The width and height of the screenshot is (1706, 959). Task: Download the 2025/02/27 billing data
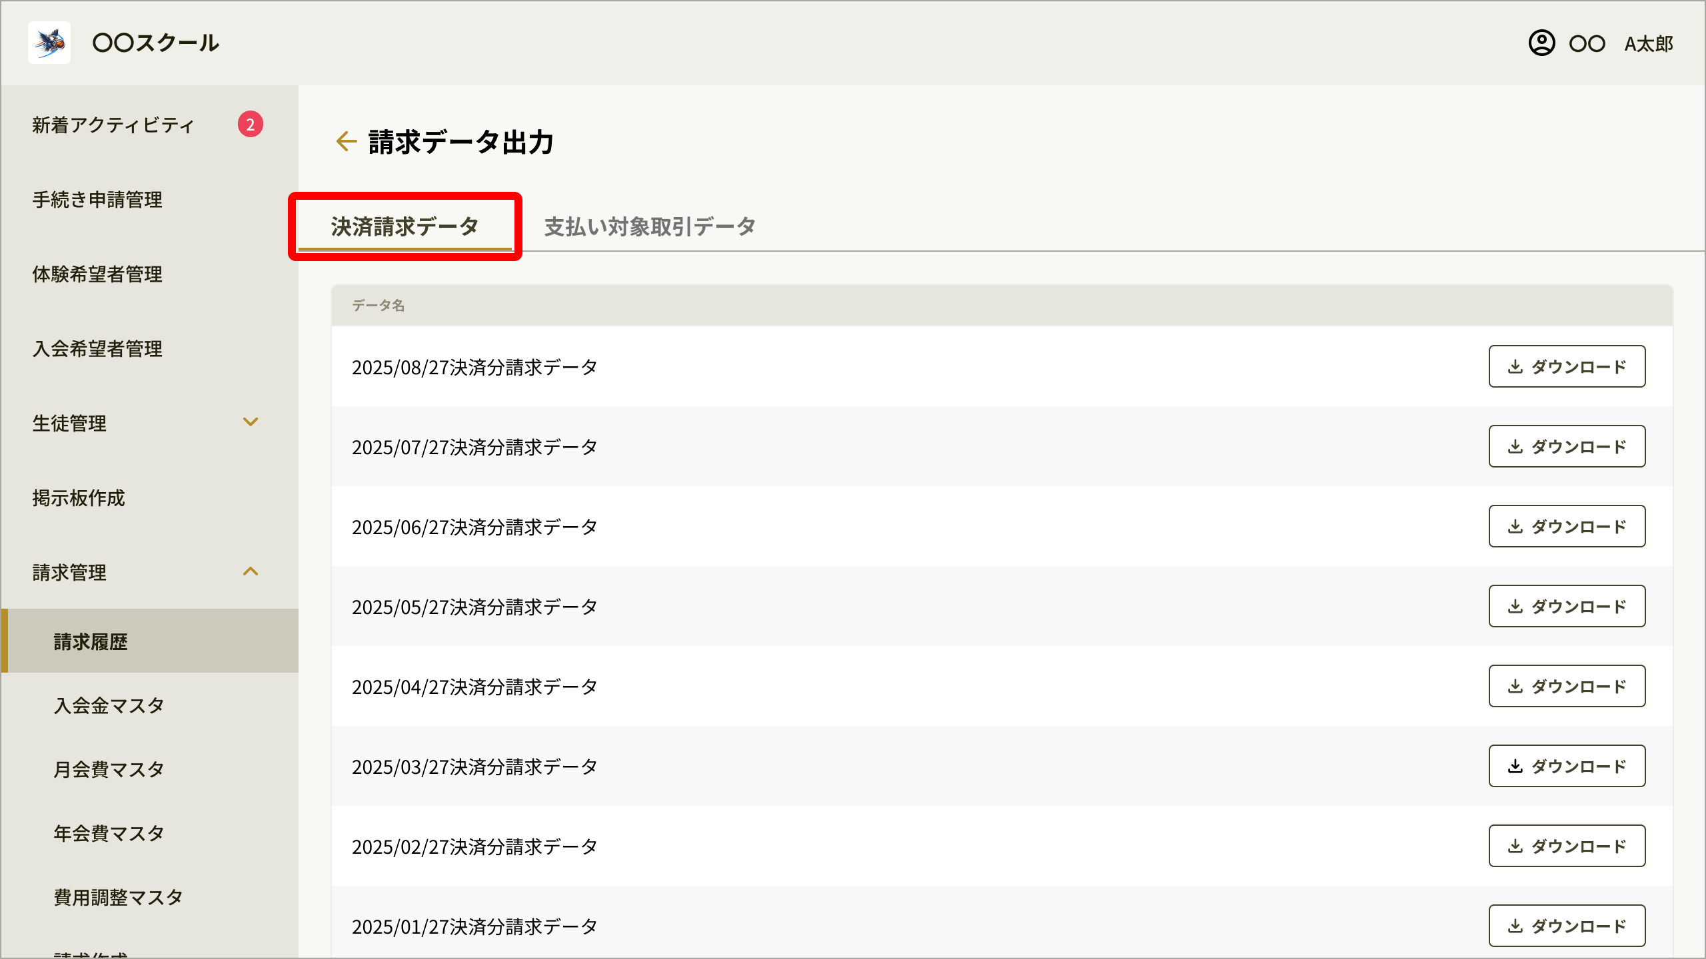[1567, 846]
